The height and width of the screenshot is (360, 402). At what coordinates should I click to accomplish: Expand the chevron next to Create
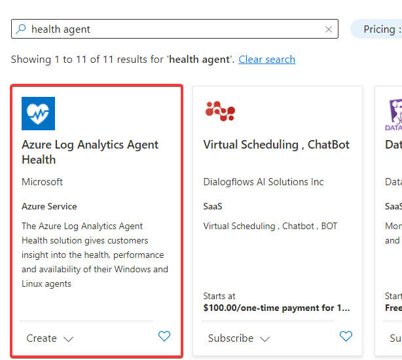69,339
